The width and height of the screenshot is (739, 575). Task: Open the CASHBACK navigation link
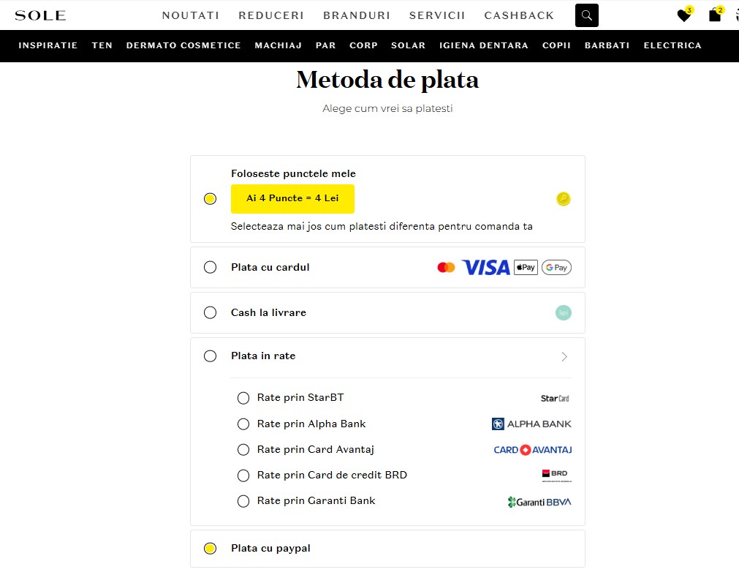pyautogui.click(x=519, y=15)
